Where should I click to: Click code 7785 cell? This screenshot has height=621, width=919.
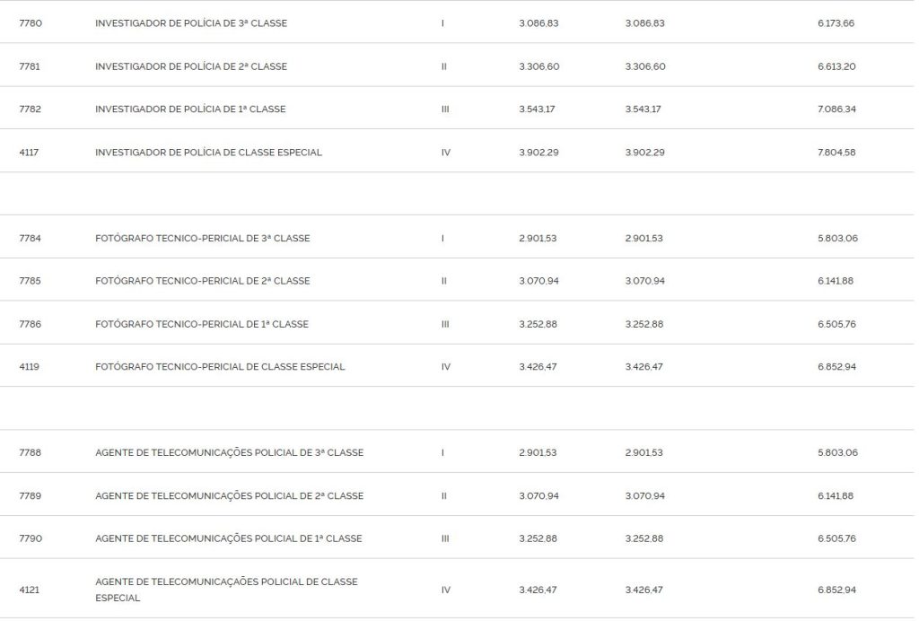click(31, 281)
